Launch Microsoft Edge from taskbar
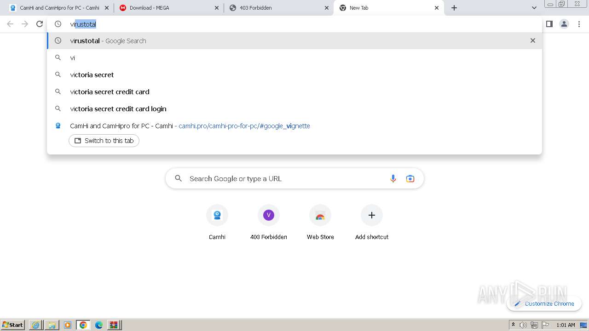This screenshot has width=589, height=331. [99, 325]
